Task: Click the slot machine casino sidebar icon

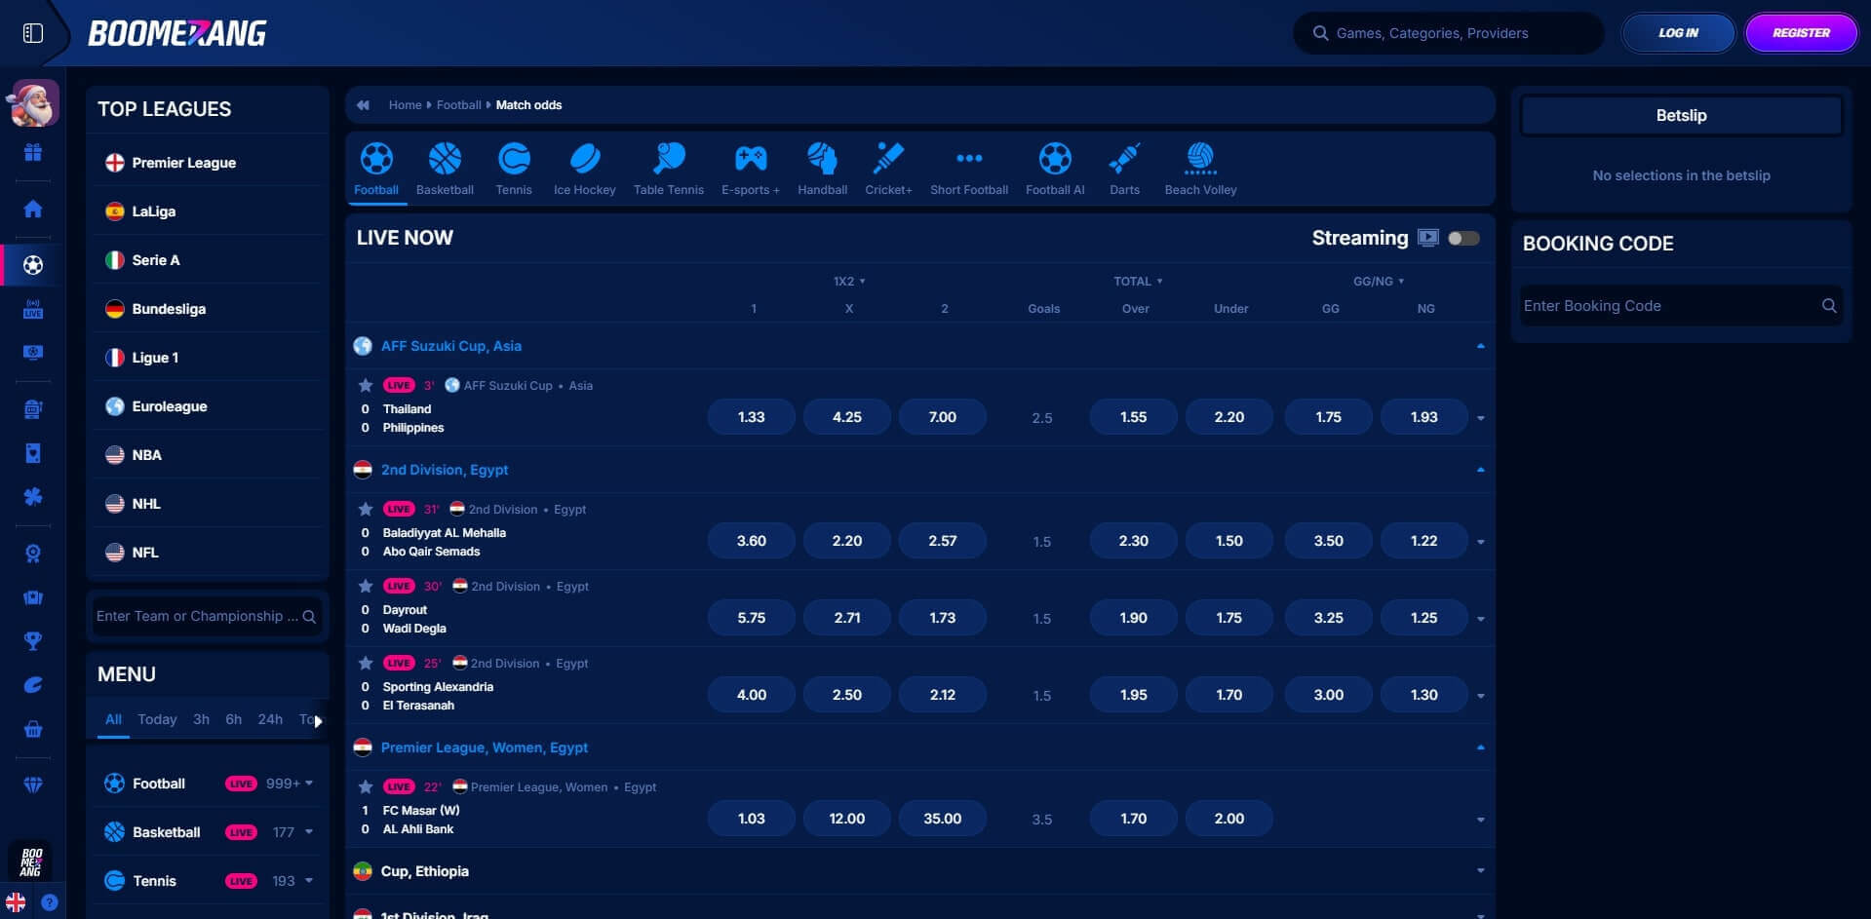Action: 32,408
